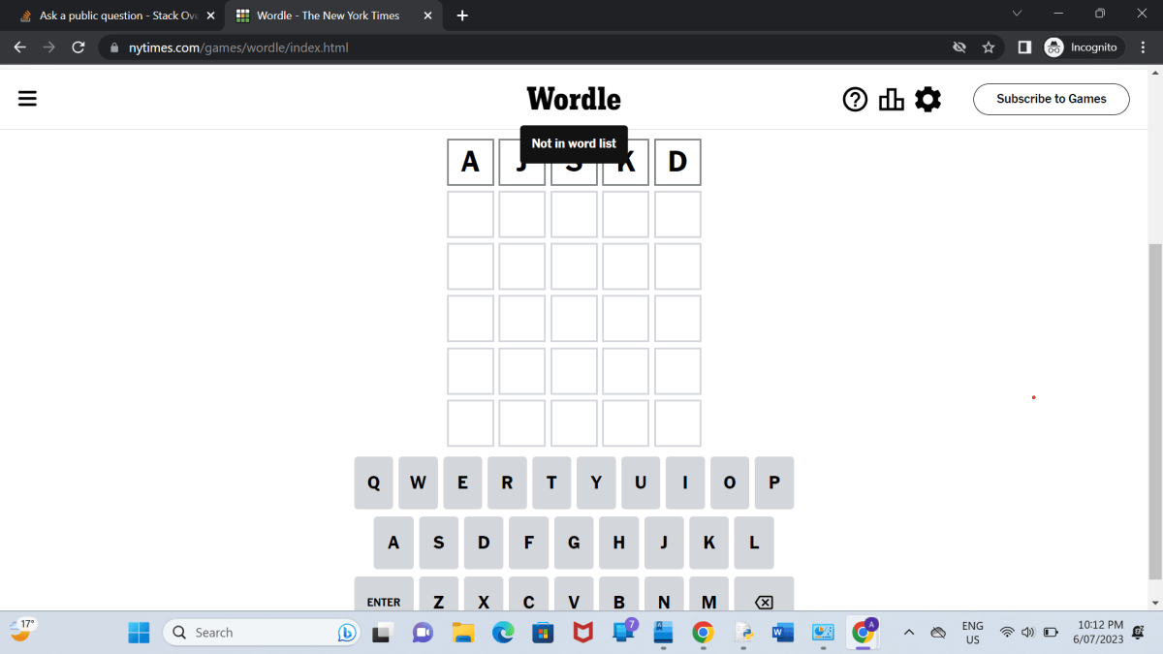Toggle reading mode eye icon in address bar

959,47
